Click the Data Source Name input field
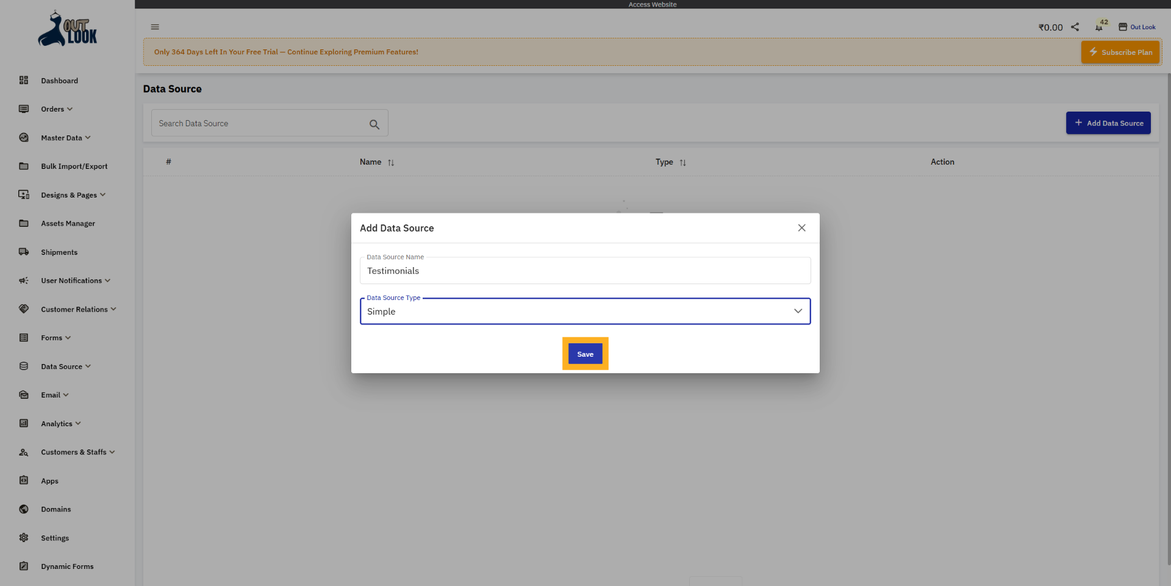This screenshot has width=1171, height=586. [x=584, y=271]
